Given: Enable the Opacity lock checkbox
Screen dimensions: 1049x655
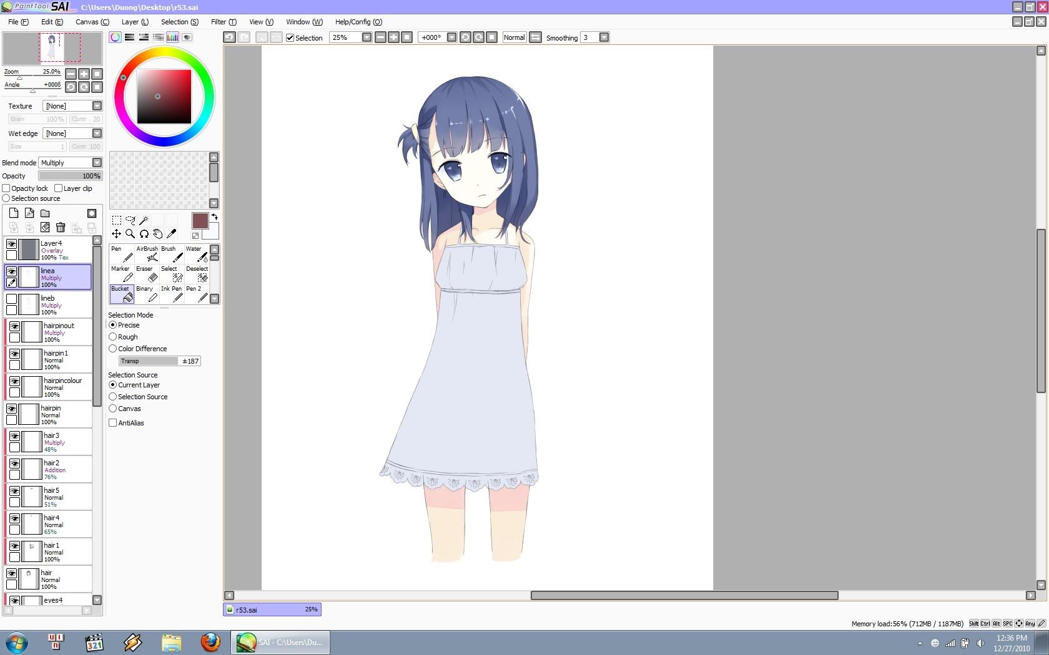Looking at the screenshot, I should (6, 188).
